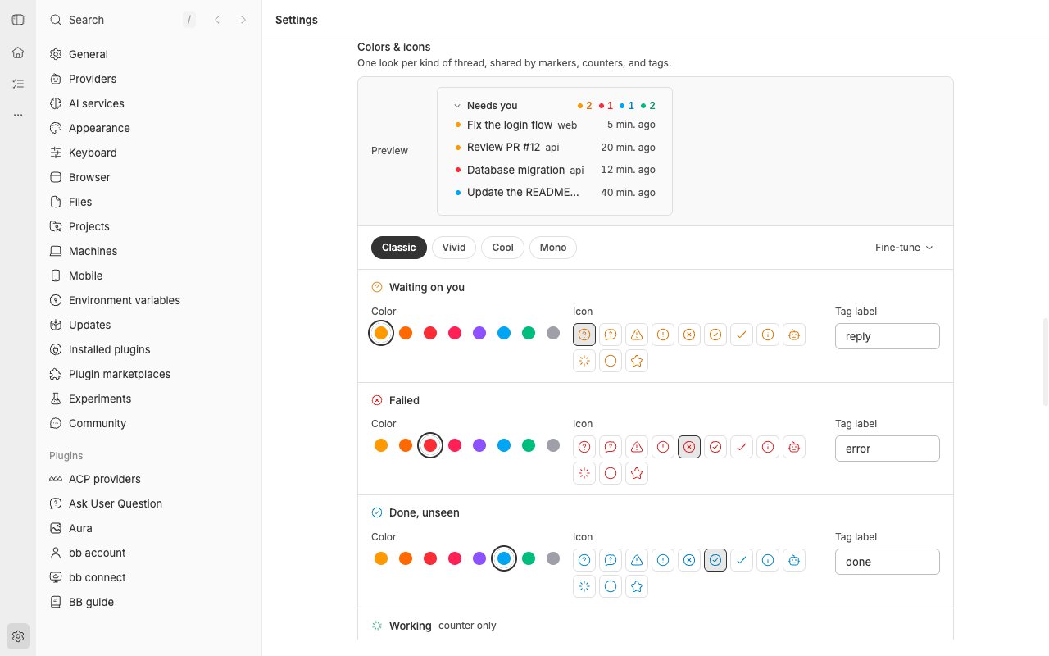1049x656 pixels.
Task: Toggle the sidebar panel icon
Action: [18, 20]
